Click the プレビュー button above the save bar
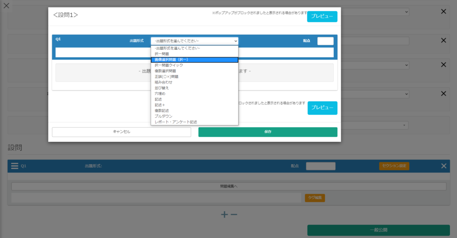 point(322,108)
